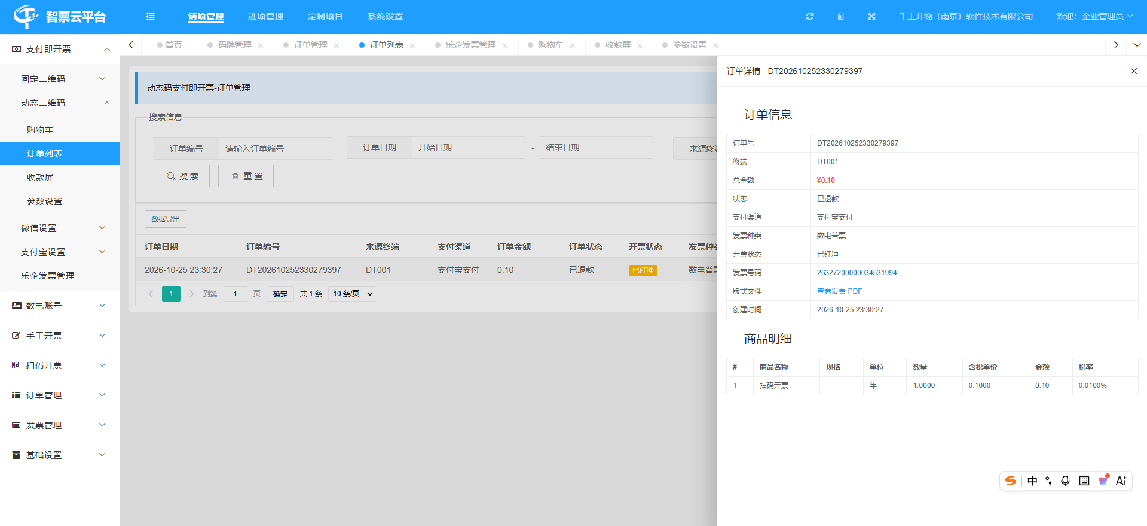Click the trash icon in top bar

coord(840,17)
